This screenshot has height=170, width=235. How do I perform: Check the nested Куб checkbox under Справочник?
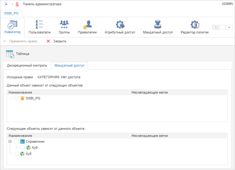[x=23, y=148]
